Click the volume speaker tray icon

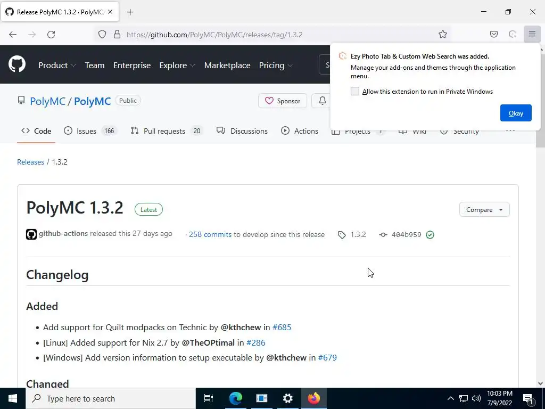point(476,398)
